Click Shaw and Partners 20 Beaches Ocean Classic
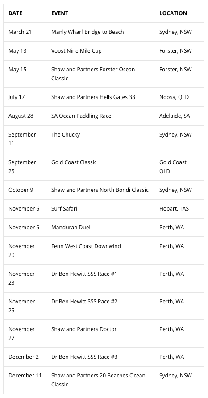208x398 pixels. tap(98, 380)
